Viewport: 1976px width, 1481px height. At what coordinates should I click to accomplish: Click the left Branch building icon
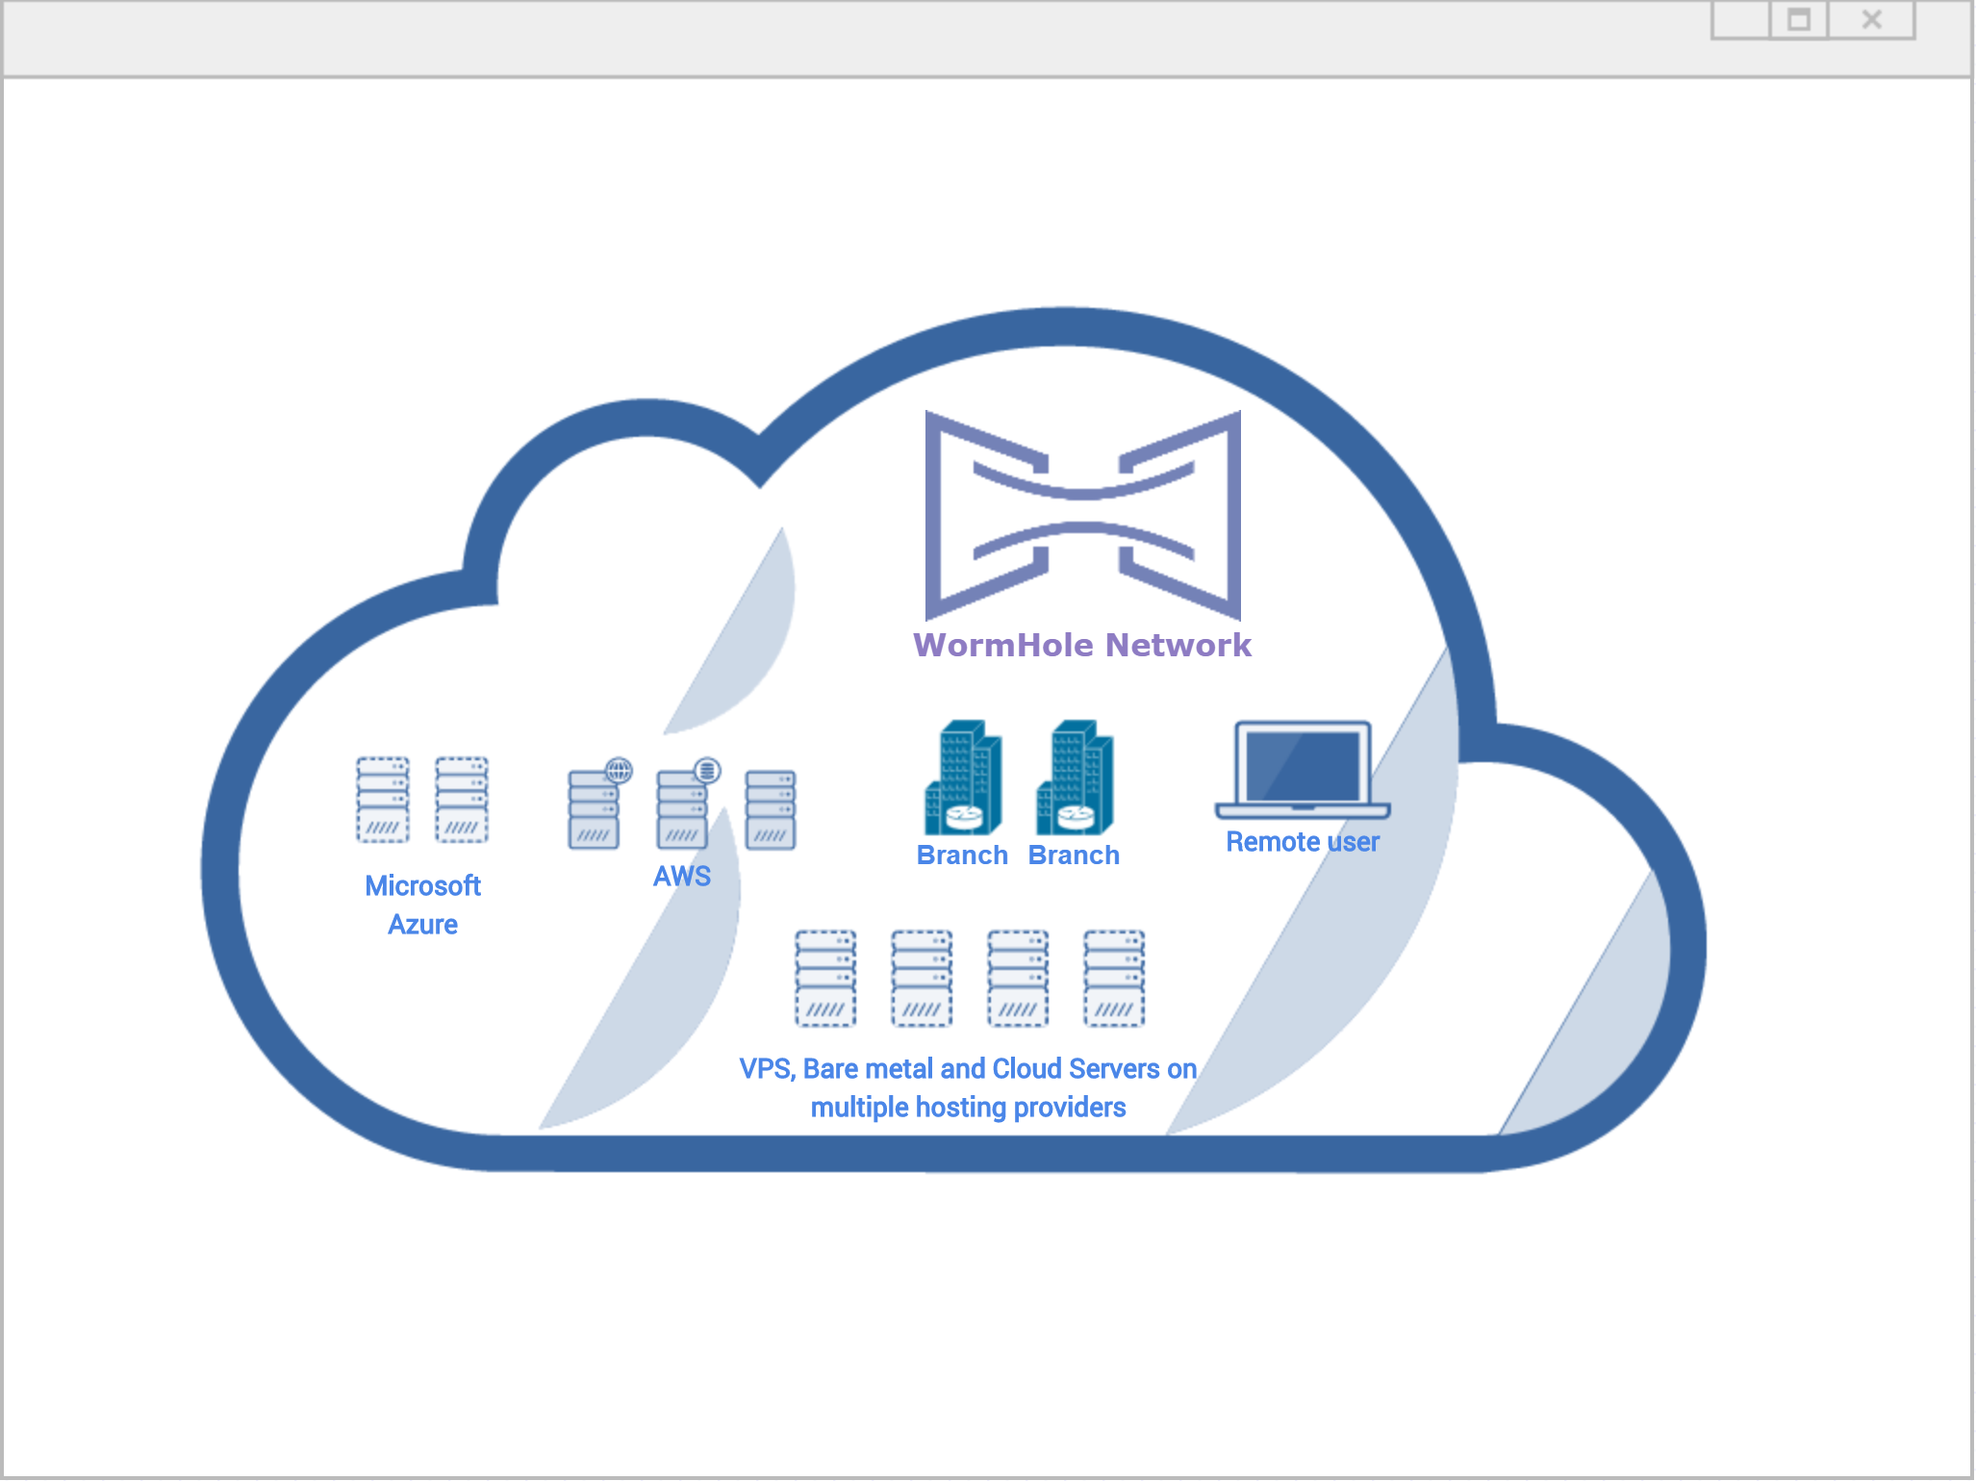963,779
